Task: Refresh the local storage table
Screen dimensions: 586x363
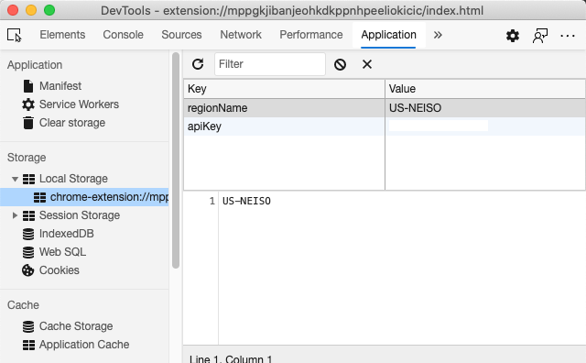Action: [198, 64]
